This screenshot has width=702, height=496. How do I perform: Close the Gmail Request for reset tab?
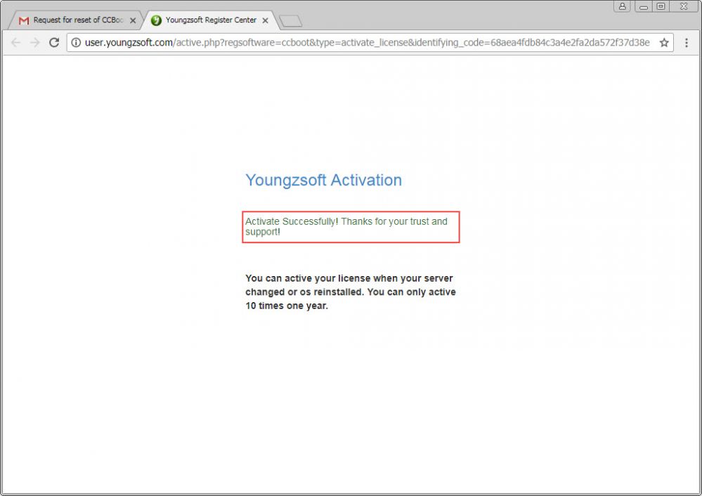point(133,20)
